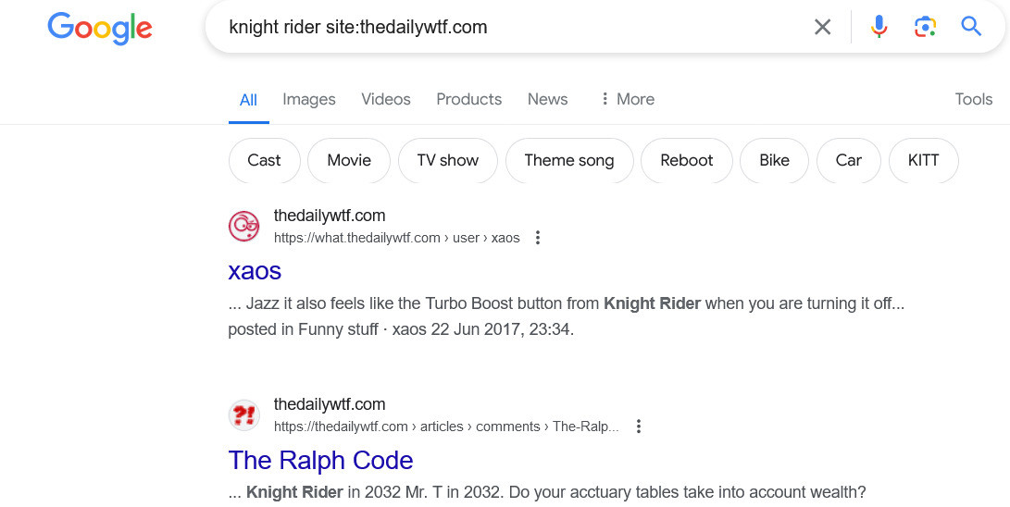The width and height of the screenshot is (1010, 507).
Task: Expand the More search categories menu
Action: [x=627, y=99]
